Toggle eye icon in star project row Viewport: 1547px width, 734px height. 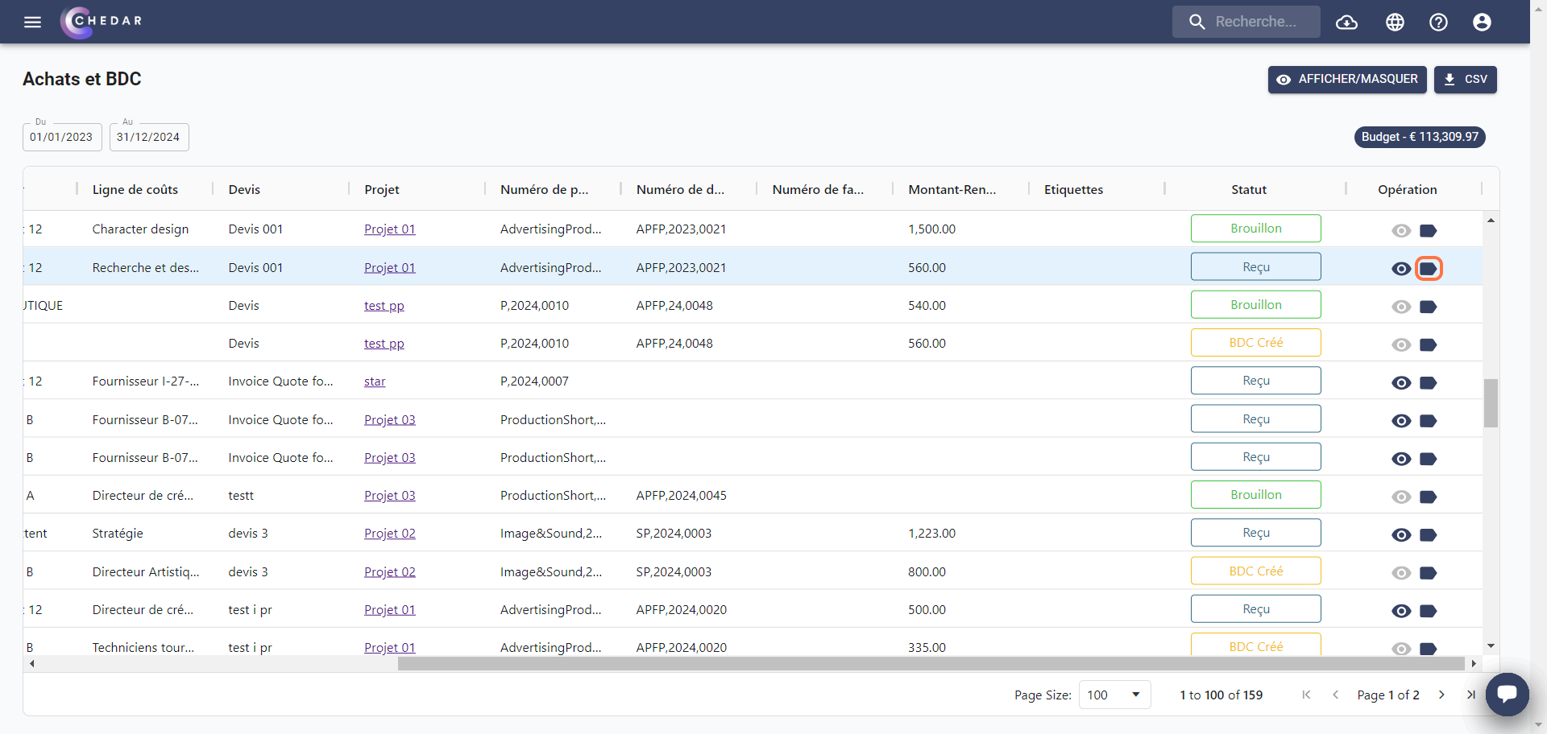click(x=1401, y=383)
